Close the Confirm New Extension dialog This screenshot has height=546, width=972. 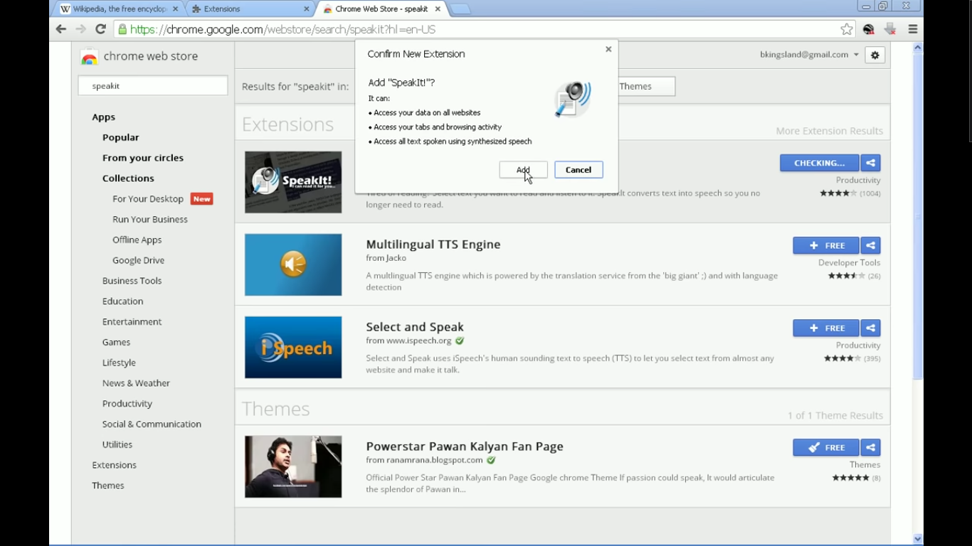(608, 49)
